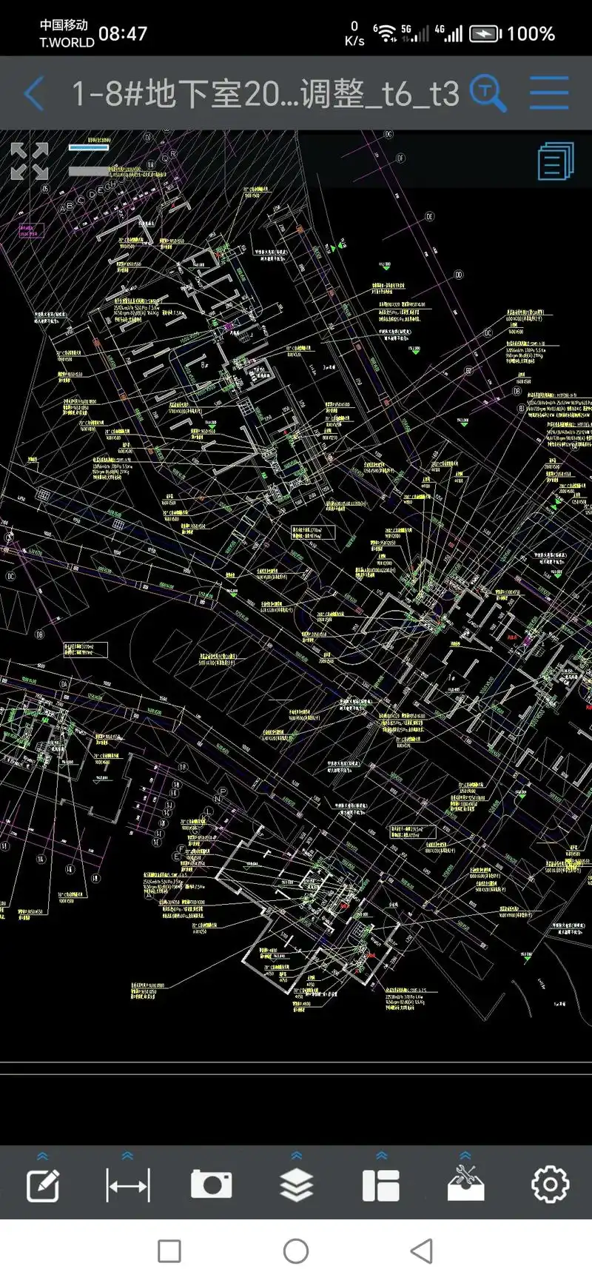Enter fullscreen with the expand arrows icon
Viewport: 592px width, 1283px height.
point(30,161)
